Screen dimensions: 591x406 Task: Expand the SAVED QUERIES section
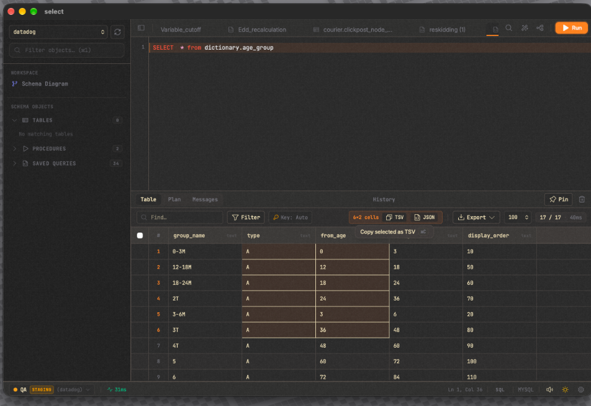click(x=14, y=163)
